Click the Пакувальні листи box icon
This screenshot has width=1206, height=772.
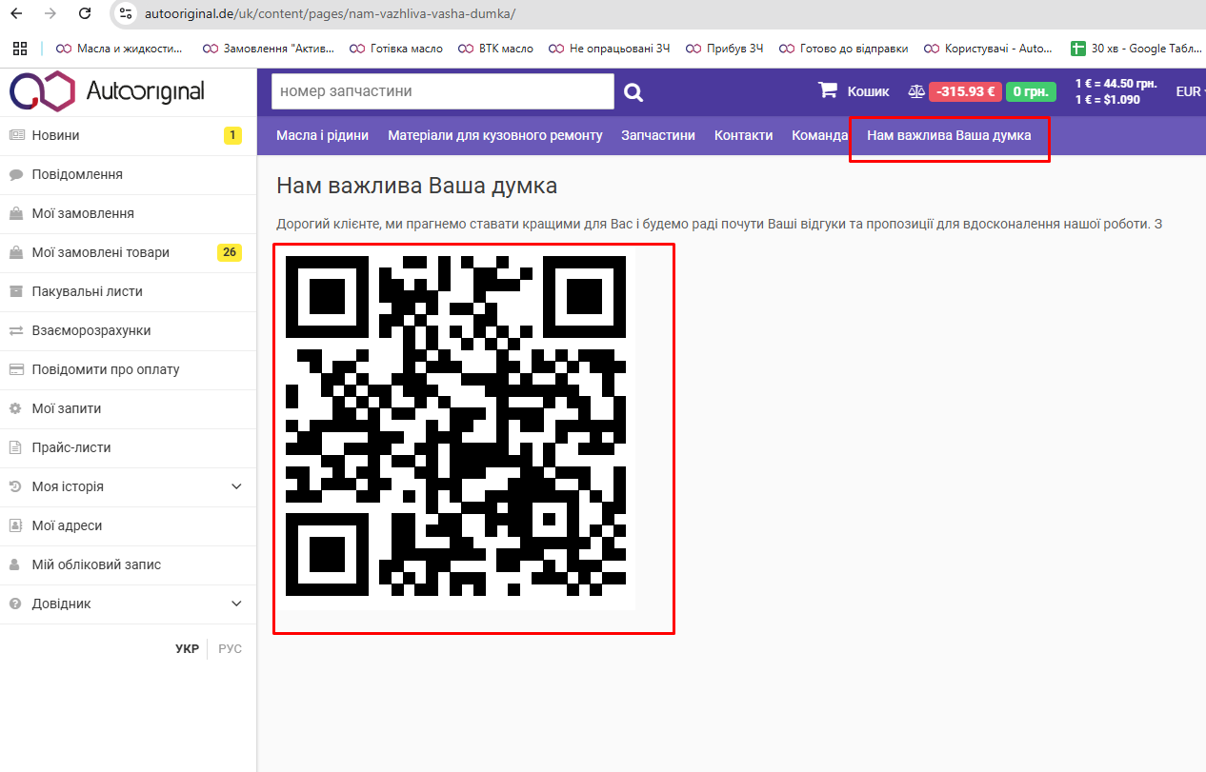pos(16,291)
